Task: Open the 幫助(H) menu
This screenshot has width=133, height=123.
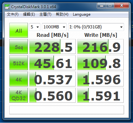Action: coord(62,14)
